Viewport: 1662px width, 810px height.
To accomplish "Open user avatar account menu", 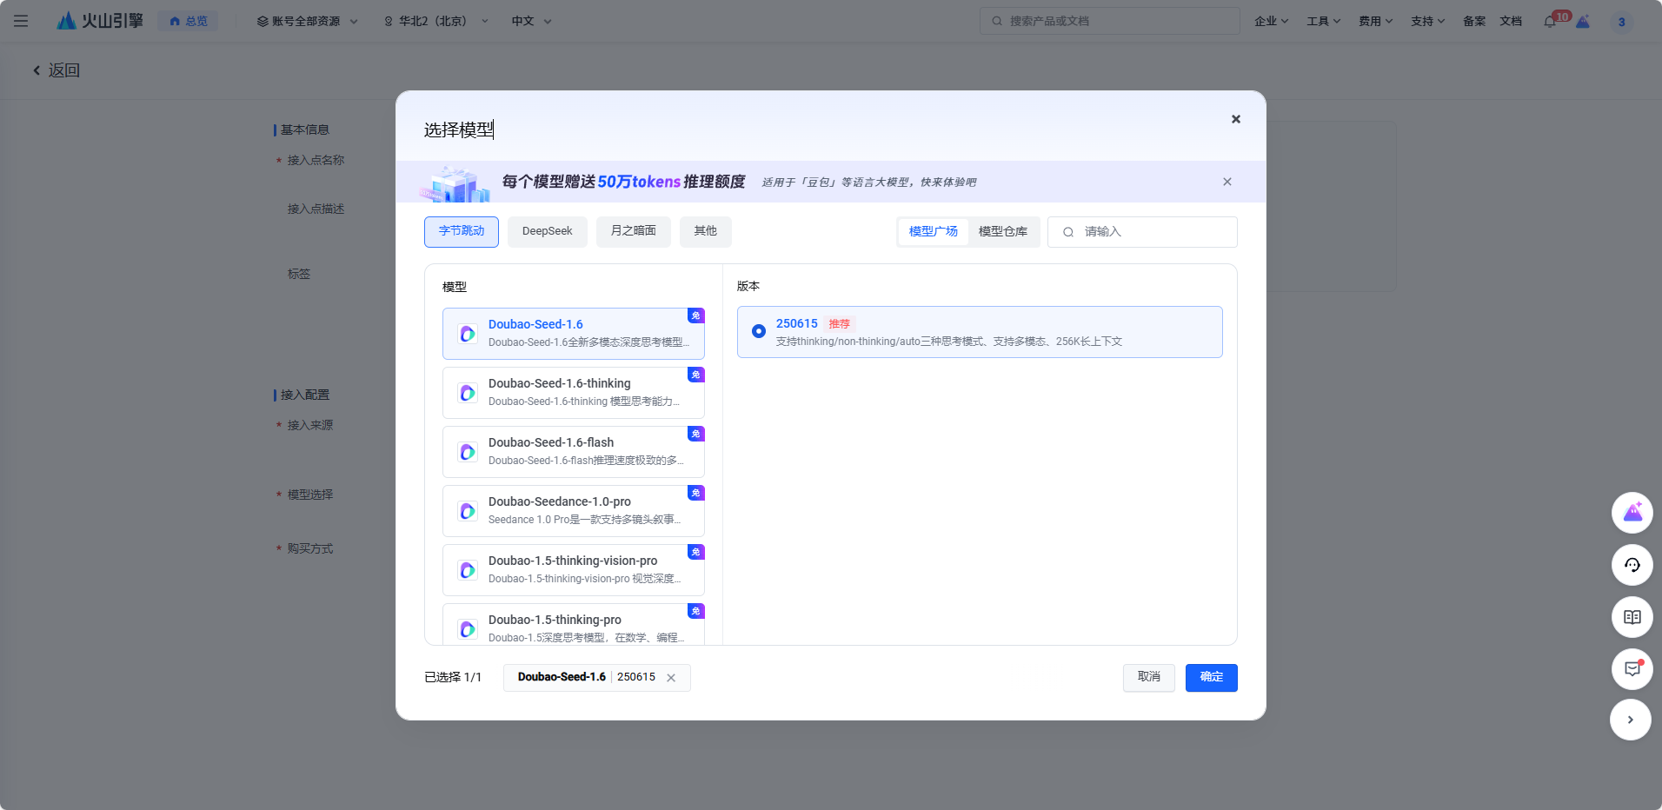I will pos(1621,22).
